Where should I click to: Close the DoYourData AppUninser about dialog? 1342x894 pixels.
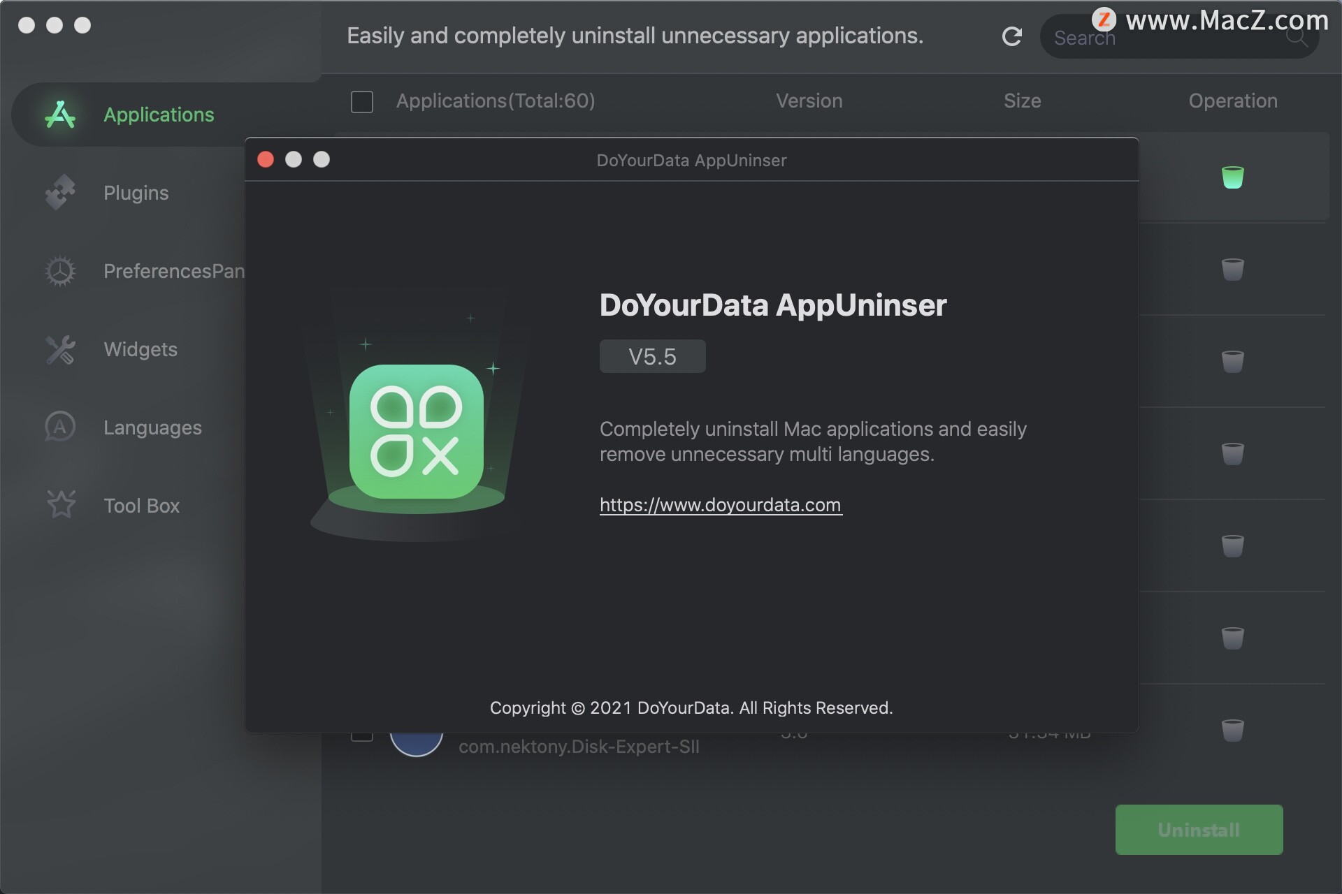[266, 159]
